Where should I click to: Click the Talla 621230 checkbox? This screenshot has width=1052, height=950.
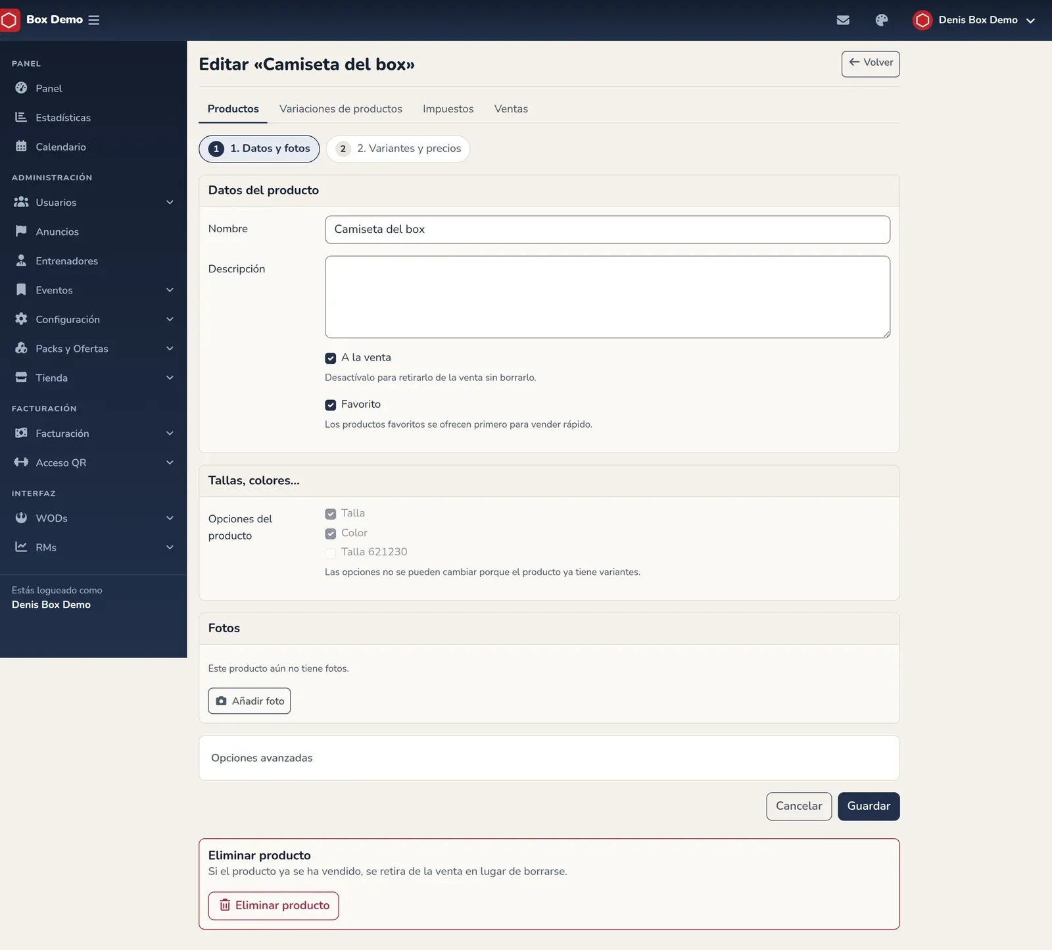coord(331,553)
